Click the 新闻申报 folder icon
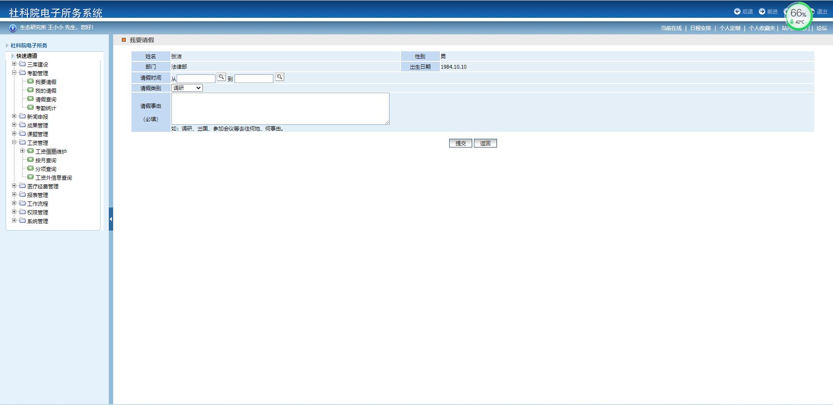Screen dimensions: 833x405 pyautogui.click(x=23, y=116)
